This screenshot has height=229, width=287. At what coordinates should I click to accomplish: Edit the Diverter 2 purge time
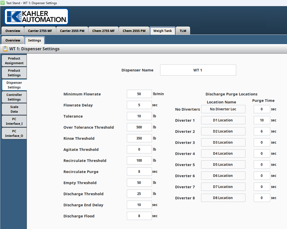(262, 132)
